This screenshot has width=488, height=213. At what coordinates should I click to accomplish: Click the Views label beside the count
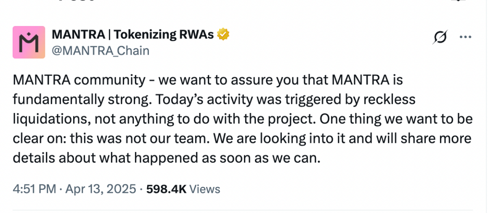pyautogui.click(x=205, y=189)
